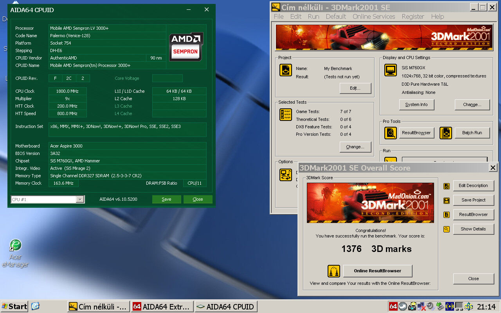Click the Overall Score ResultBrowser button
Image resolution: width=501 pixels, height=313 pixels.
point(474,214)
